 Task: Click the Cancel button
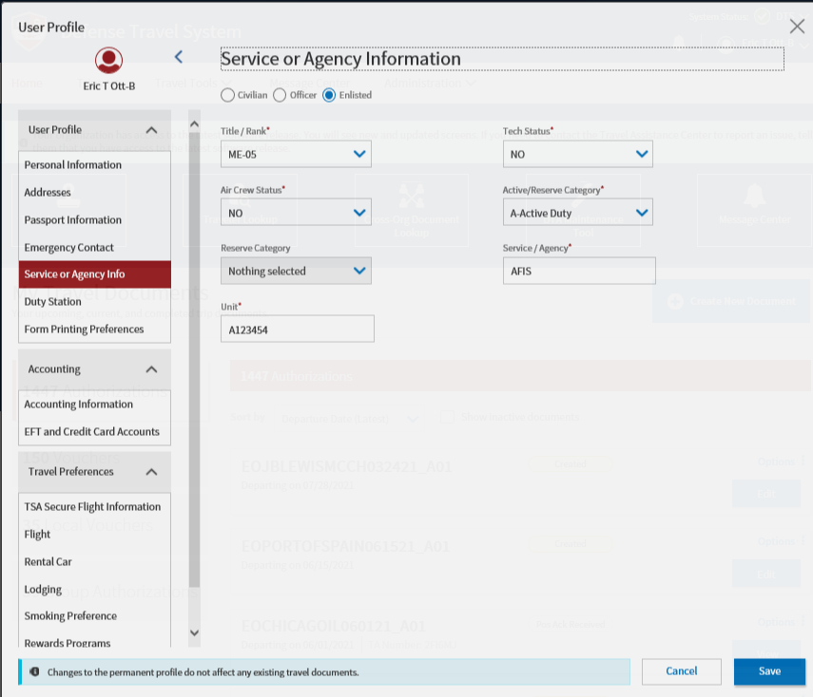pyautogui.click(x=681, y=671)
